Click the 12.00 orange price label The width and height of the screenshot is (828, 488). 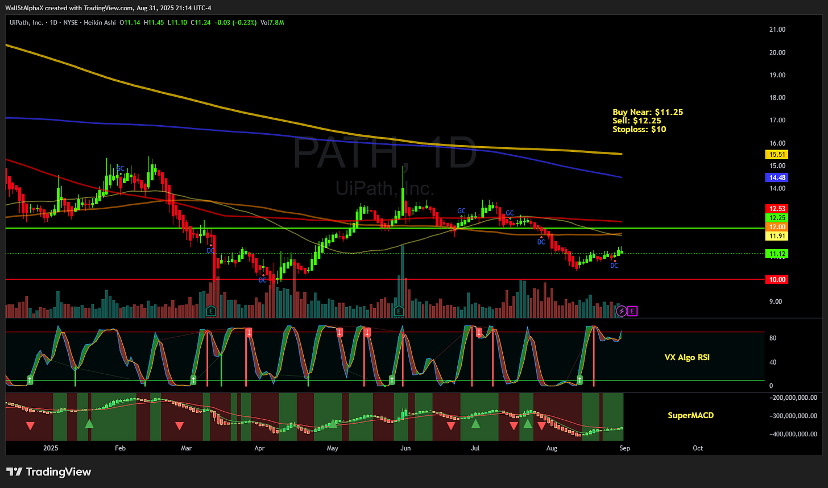[777, 227]
